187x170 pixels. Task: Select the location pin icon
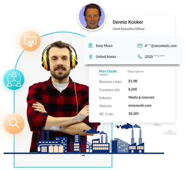pos(91,57)
